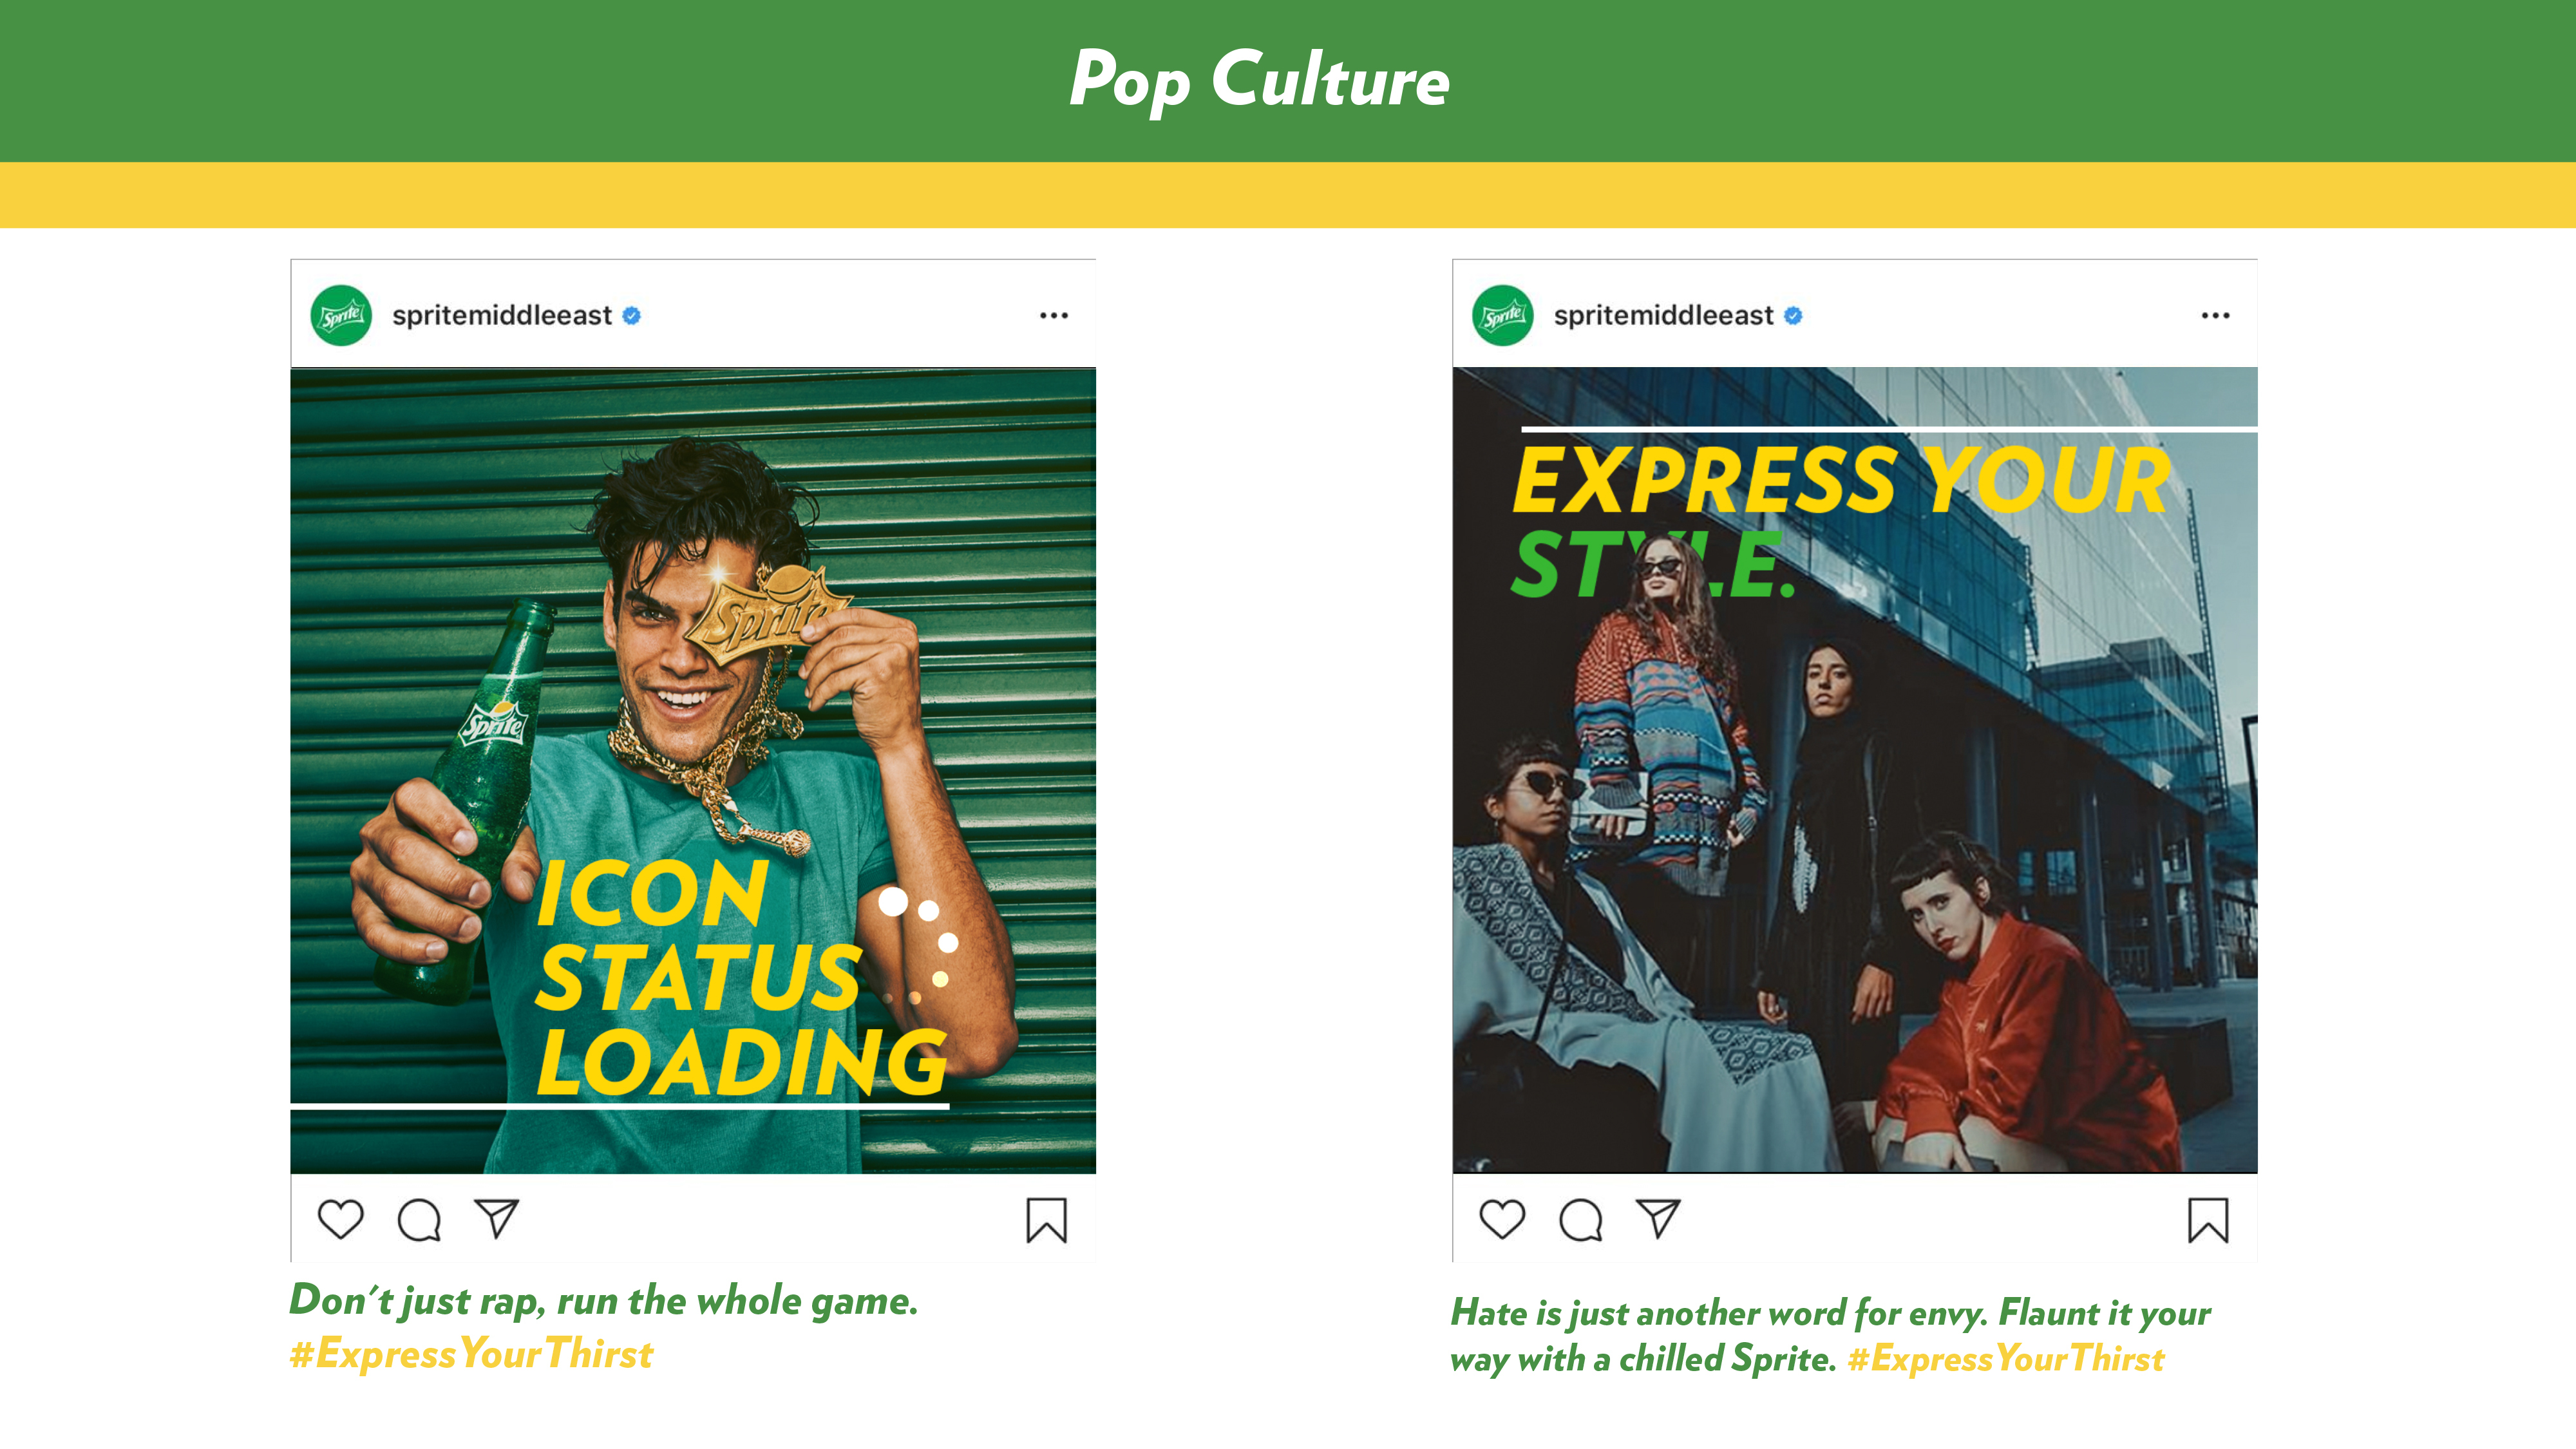Open comments on the Icon Status Loading post

[419, 1220]
